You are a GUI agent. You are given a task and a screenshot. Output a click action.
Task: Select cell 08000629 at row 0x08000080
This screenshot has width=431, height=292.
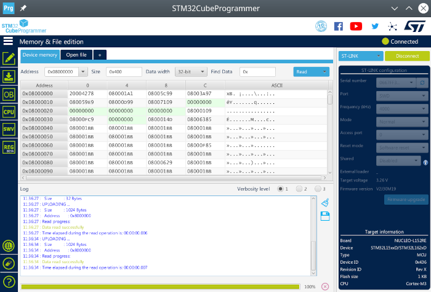point(166,163)
